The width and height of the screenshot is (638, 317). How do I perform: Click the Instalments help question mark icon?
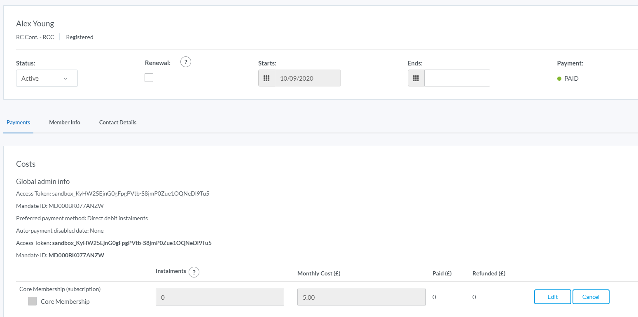(194, 272)
